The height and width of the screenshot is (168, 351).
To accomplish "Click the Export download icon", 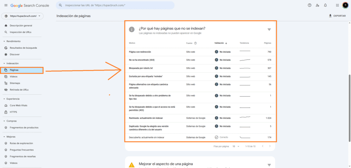I will coord(330,16).
